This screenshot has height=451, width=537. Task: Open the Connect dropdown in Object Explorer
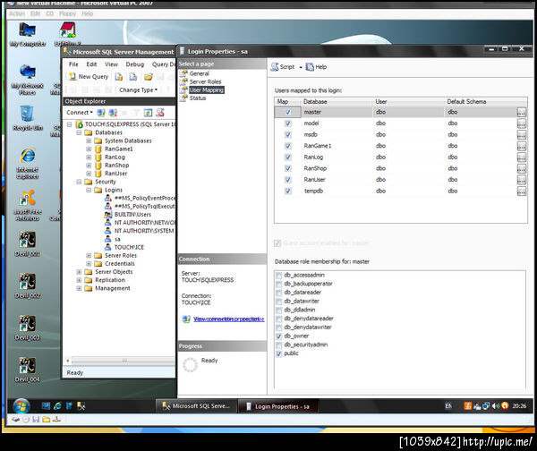point(80,113)
